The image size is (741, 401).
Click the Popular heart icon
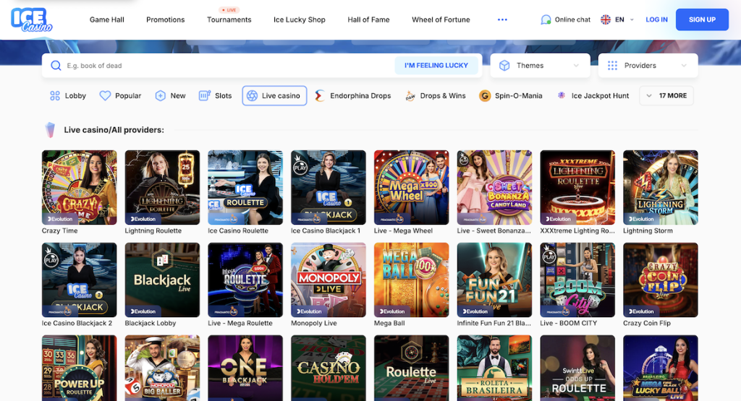tap(105, 96)
